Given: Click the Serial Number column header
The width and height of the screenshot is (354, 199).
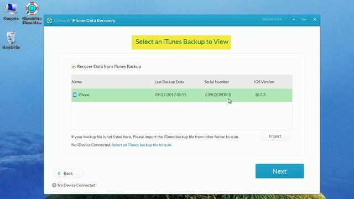Looking at the screenshot, I should (217, 82).
